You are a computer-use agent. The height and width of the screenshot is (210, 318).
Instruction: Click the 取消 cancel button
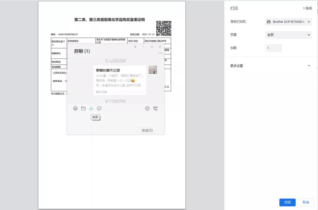tap(306, 202)
